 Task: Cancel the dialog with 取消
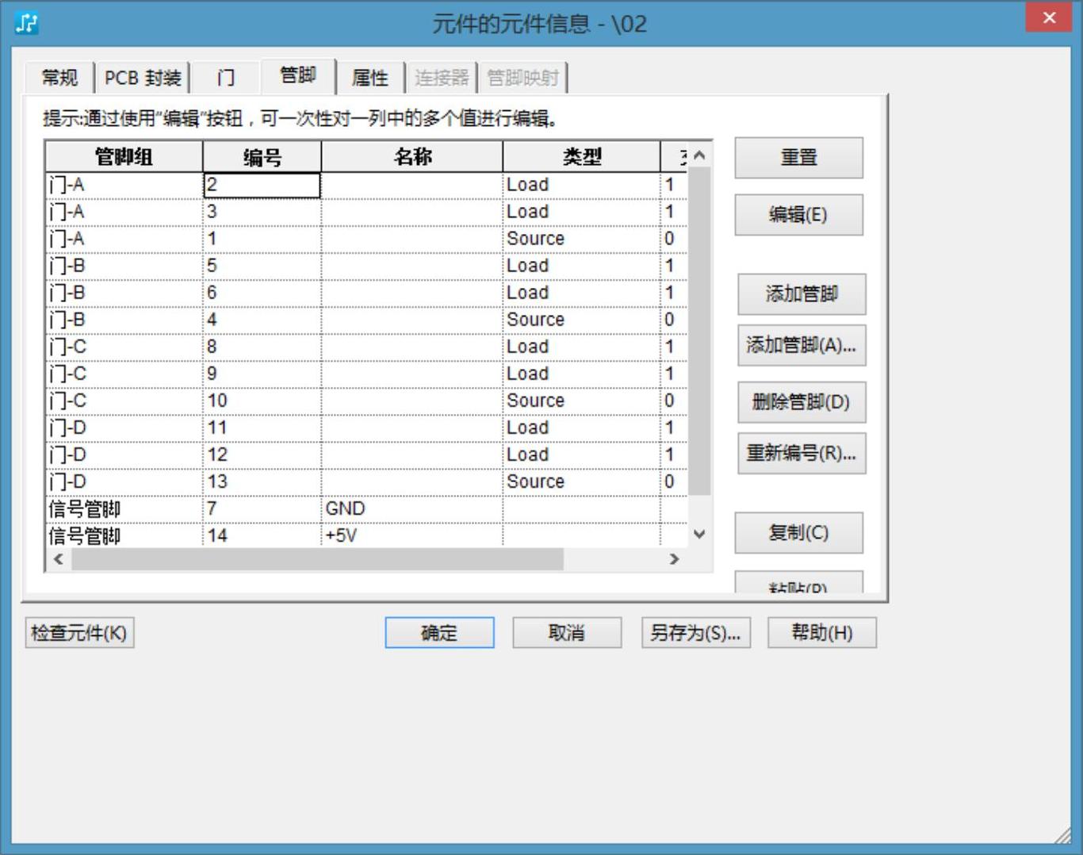click(567, 633)
